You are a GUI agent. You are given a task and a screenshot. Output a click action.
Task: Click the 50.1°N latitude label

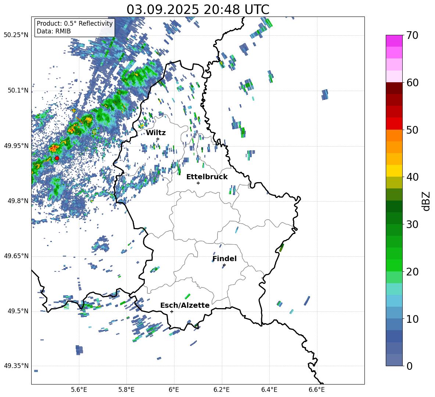pos(18,90)
